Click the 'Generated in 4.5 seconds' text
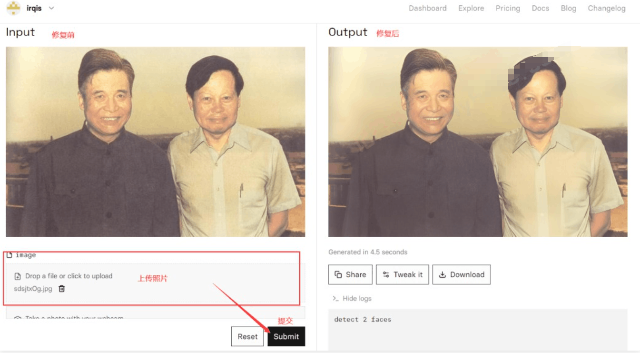Viewport: 640px width, 353px height. tap(368, 252)
